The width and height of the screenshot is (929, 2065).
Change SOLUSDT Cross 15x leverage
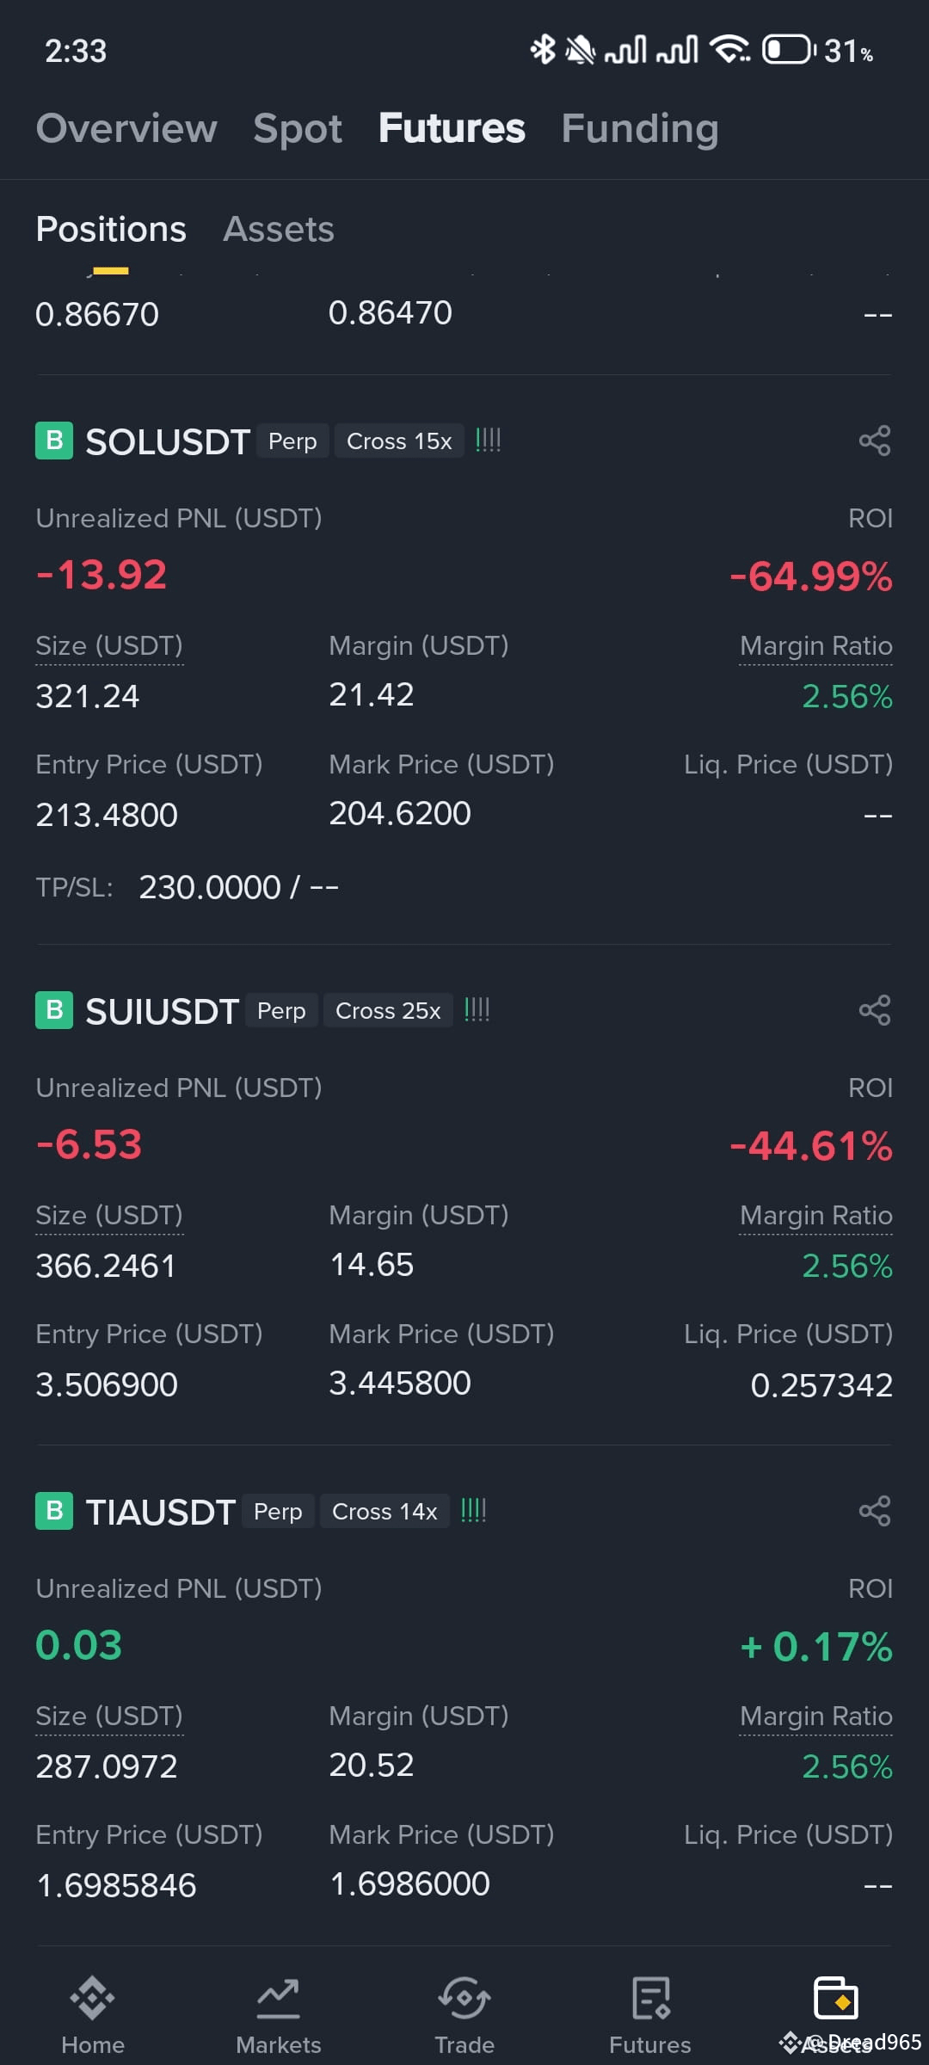click(x=399, y=441)
